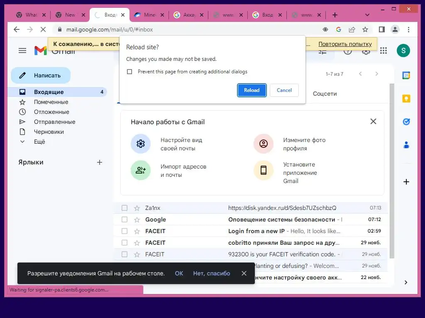Screen dimensions: 425x318
Task: Stop loading the page with X button
Action: 43,29
